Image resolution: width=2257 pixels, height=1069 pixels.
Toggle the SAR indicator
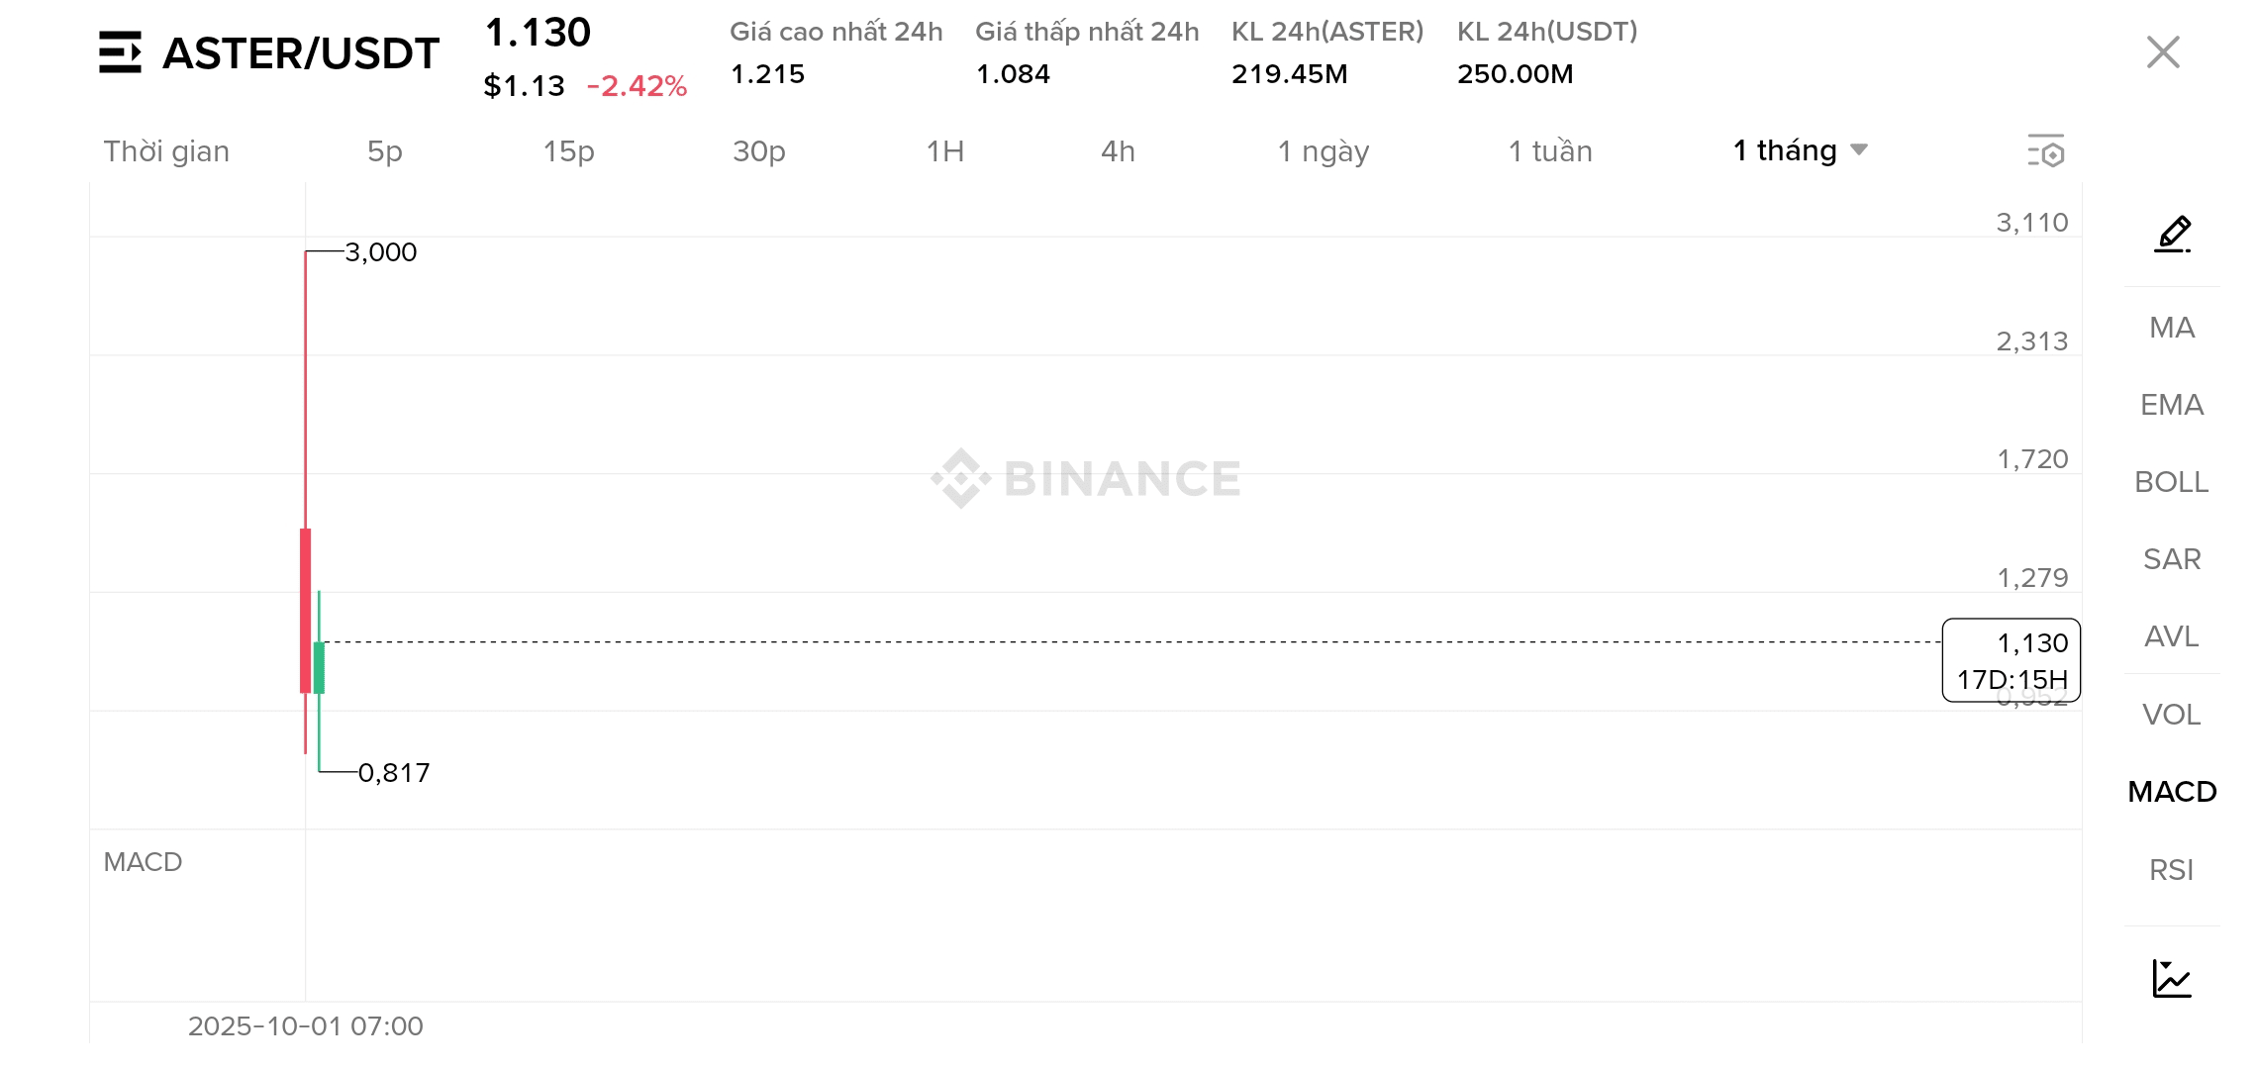[x=2172, y=559]
